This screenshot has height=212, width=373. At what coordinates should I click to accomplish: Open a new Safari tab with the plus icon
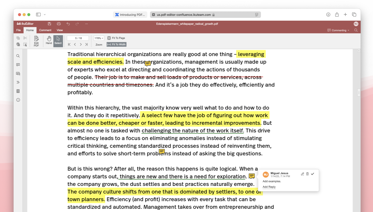click(x=345, y=15)
